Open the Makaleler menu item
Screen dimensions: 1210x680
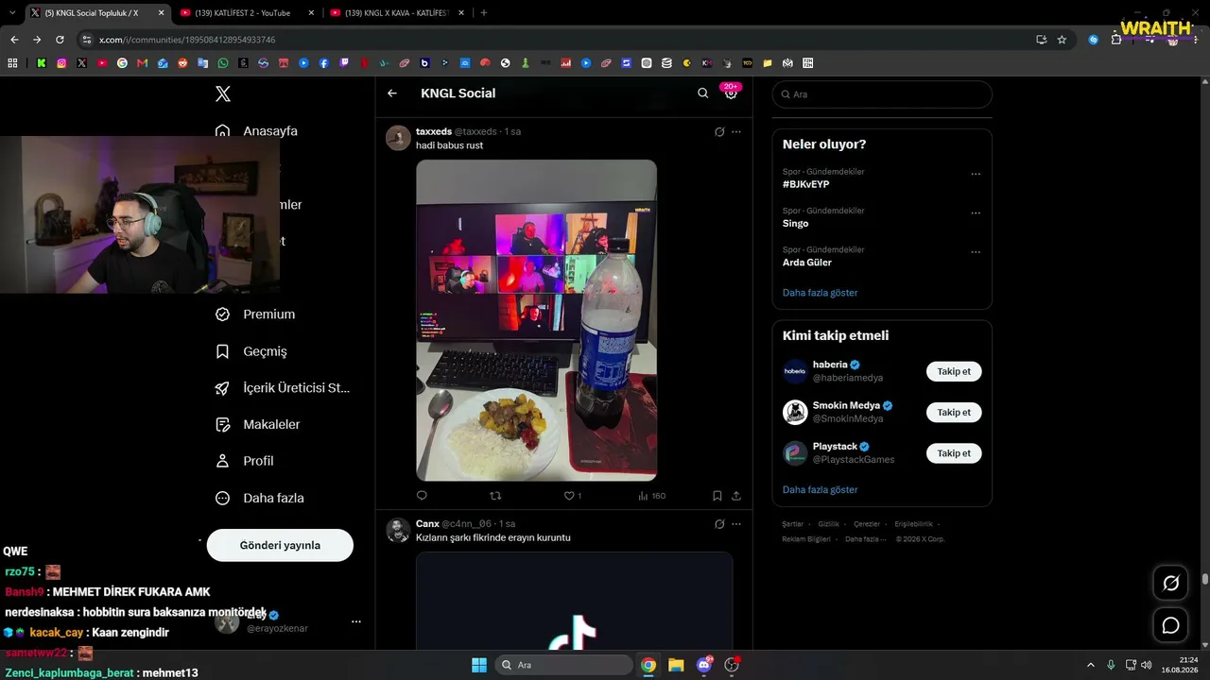[x=257, y=425]
